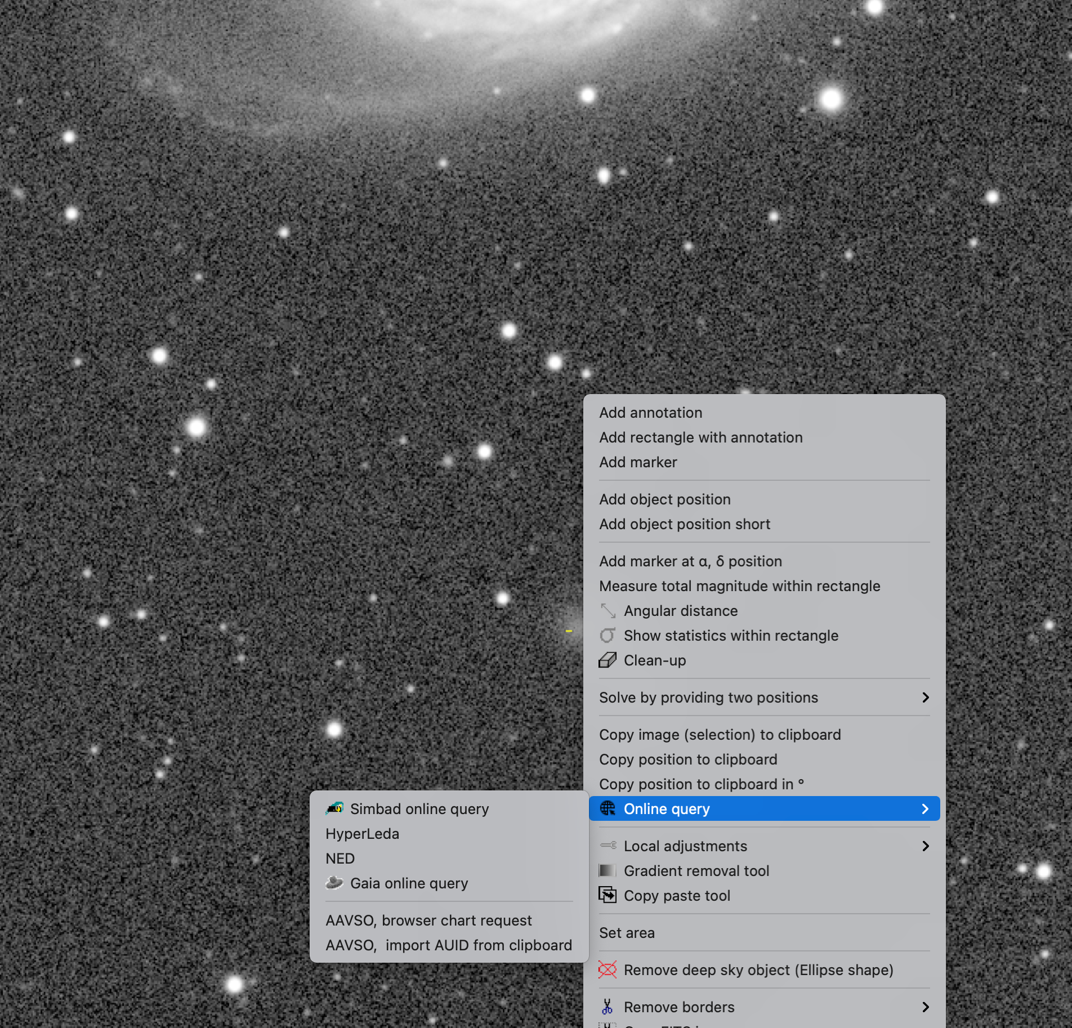
Task: Click the Remove deep sky object icon
Action: click(608, 970)
